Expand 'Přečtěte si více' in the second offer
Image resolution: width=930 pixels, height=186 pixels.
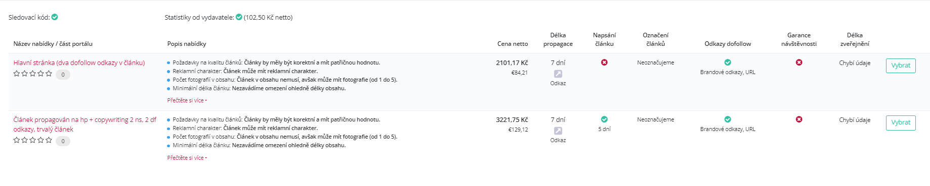point(187,158)
